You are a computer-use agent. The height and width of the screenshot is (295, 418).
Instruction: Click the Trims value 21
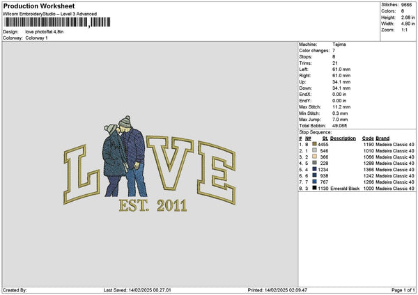click(x=335, y=63)
